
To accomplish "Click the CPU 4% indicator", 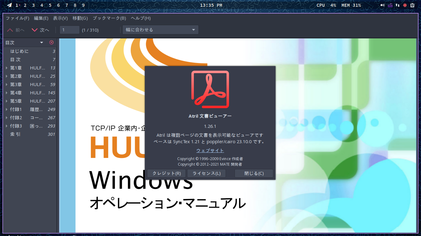I will pyautogui.click(x=326, y=5).
